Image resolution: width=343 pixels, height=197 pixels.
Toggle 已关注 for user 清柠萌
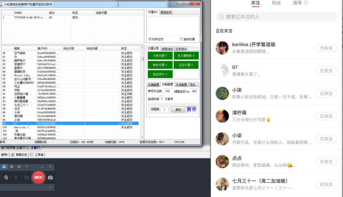click(x=326, y=116)
